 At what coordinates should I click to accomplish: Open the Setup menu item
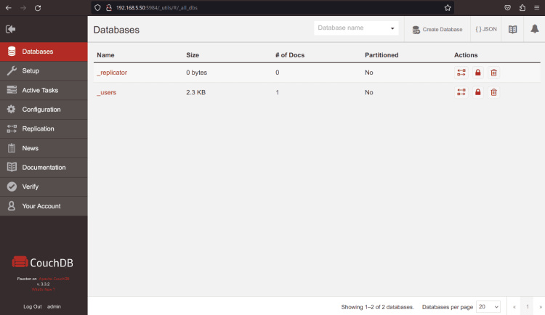click(31, 71)
